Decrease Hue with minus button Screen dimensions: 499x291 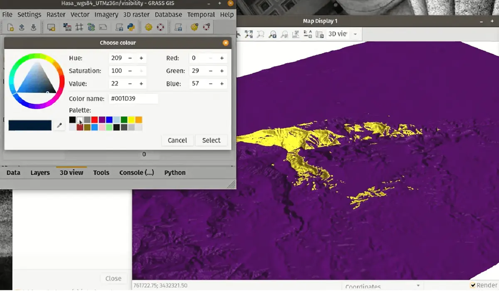[130, 58]
